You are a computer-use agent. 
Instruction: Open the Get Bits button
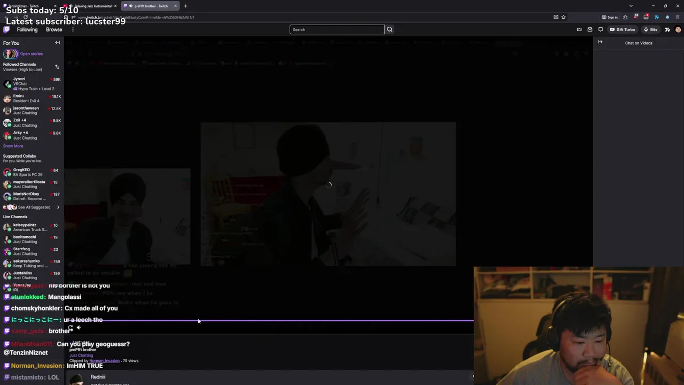[x=650, y=29]
